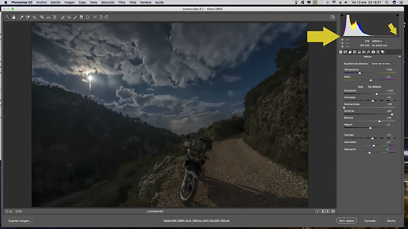Open the Detail panel tab
This screenshot has height=229, width=408.
350,52
